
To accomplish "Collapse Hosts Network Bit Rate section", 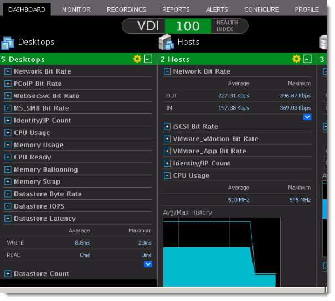I will pos(167,71).
